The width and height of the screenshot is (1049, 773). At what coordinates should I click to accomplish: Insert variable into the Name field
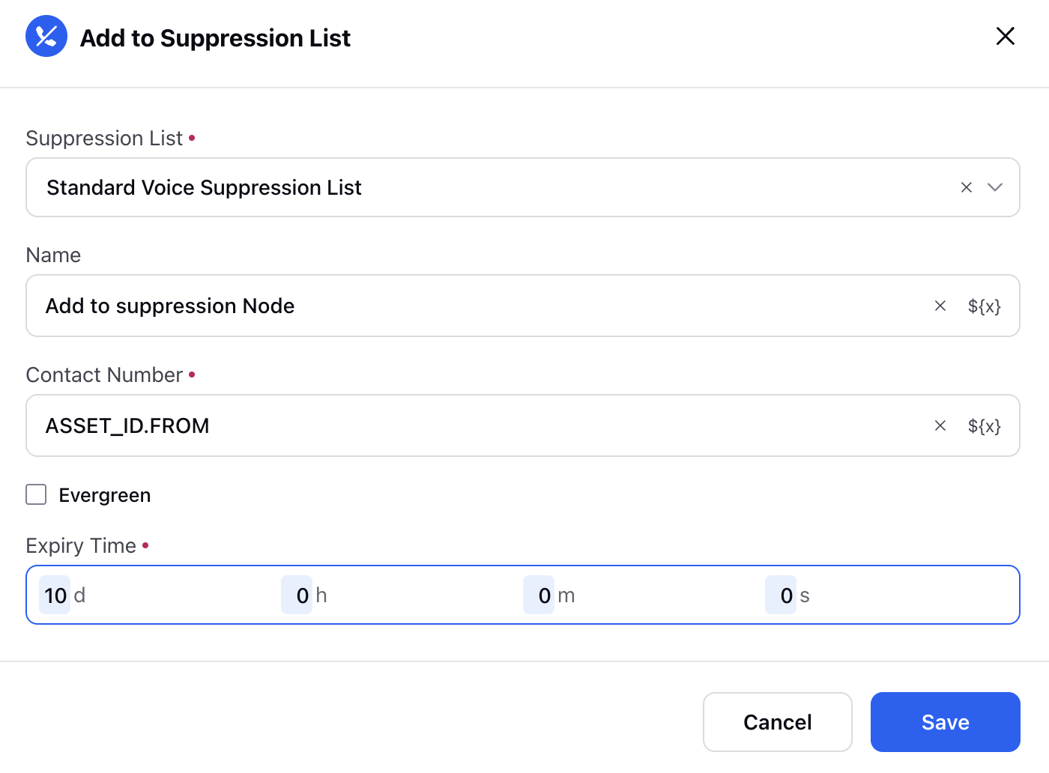pyautogui.click(x=984, y=306)
